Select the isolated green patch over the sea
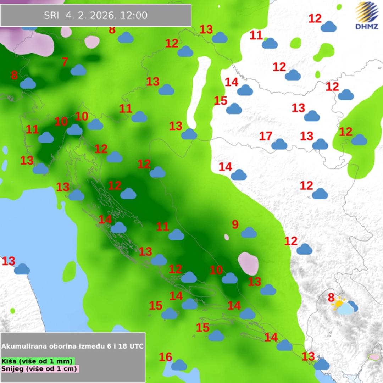Viewport: 383px width, 383px height. pyautogui.click(x=70, y=272)
